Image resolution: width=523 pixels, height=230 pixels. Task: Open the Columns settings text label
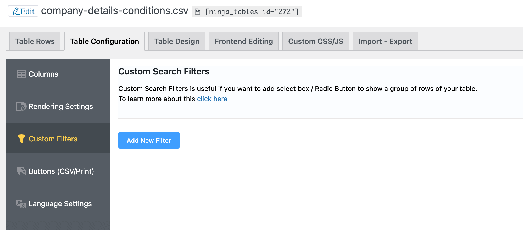pos(43,74)
